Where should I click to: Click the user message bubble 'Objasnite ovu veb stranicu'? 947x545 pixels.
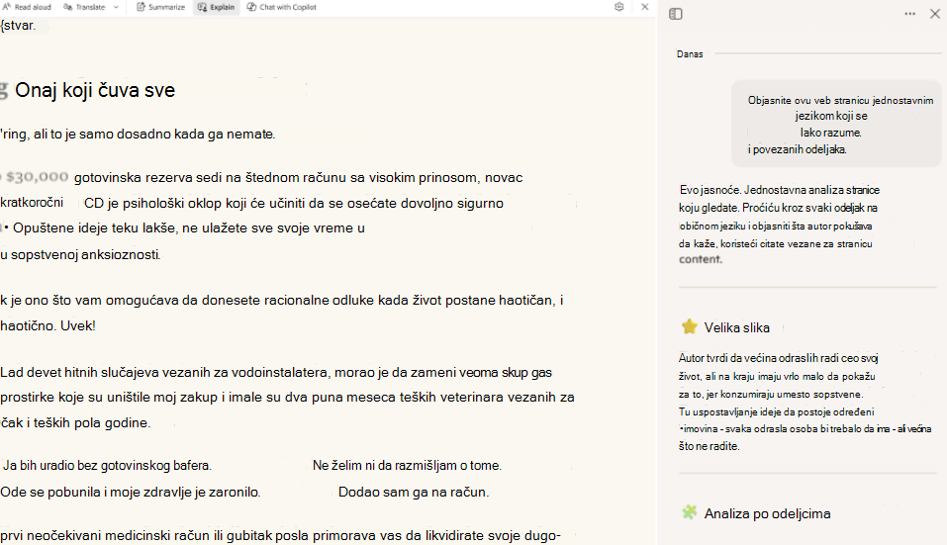(x=836, y=125)
